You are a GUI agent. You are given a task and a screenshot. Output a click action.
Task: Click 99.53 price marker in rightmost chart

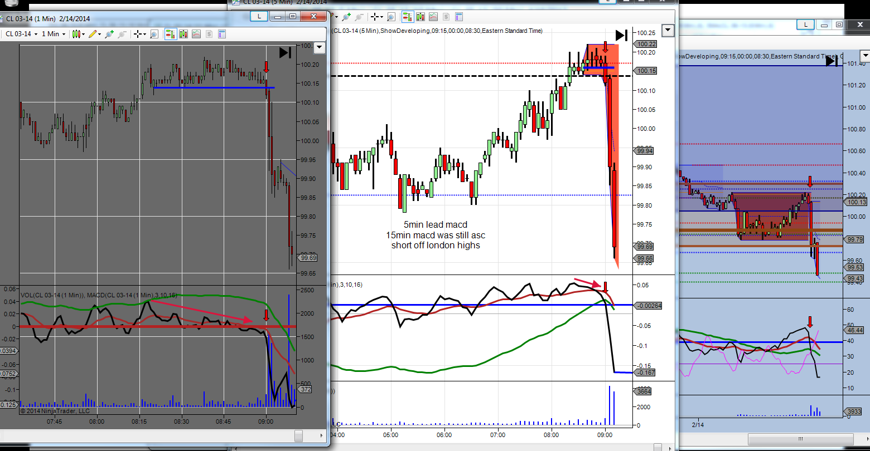pos(855,268)
